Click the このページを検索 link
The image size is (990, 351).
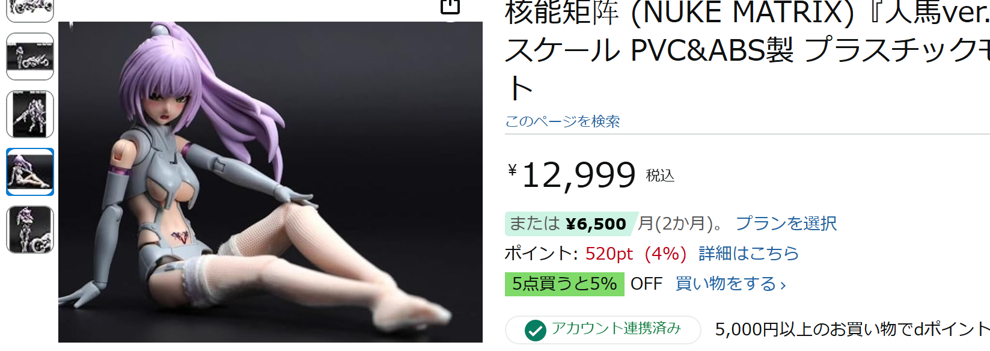562,121
